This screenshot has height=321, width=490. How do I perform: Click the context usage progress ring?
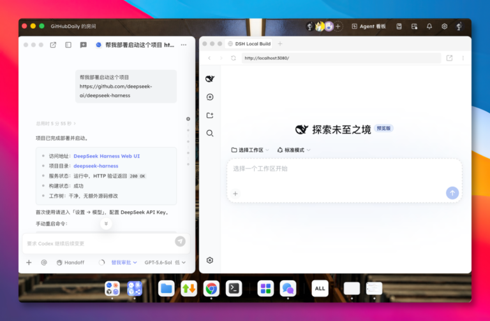pyautogui.click(x=101, y=262)
